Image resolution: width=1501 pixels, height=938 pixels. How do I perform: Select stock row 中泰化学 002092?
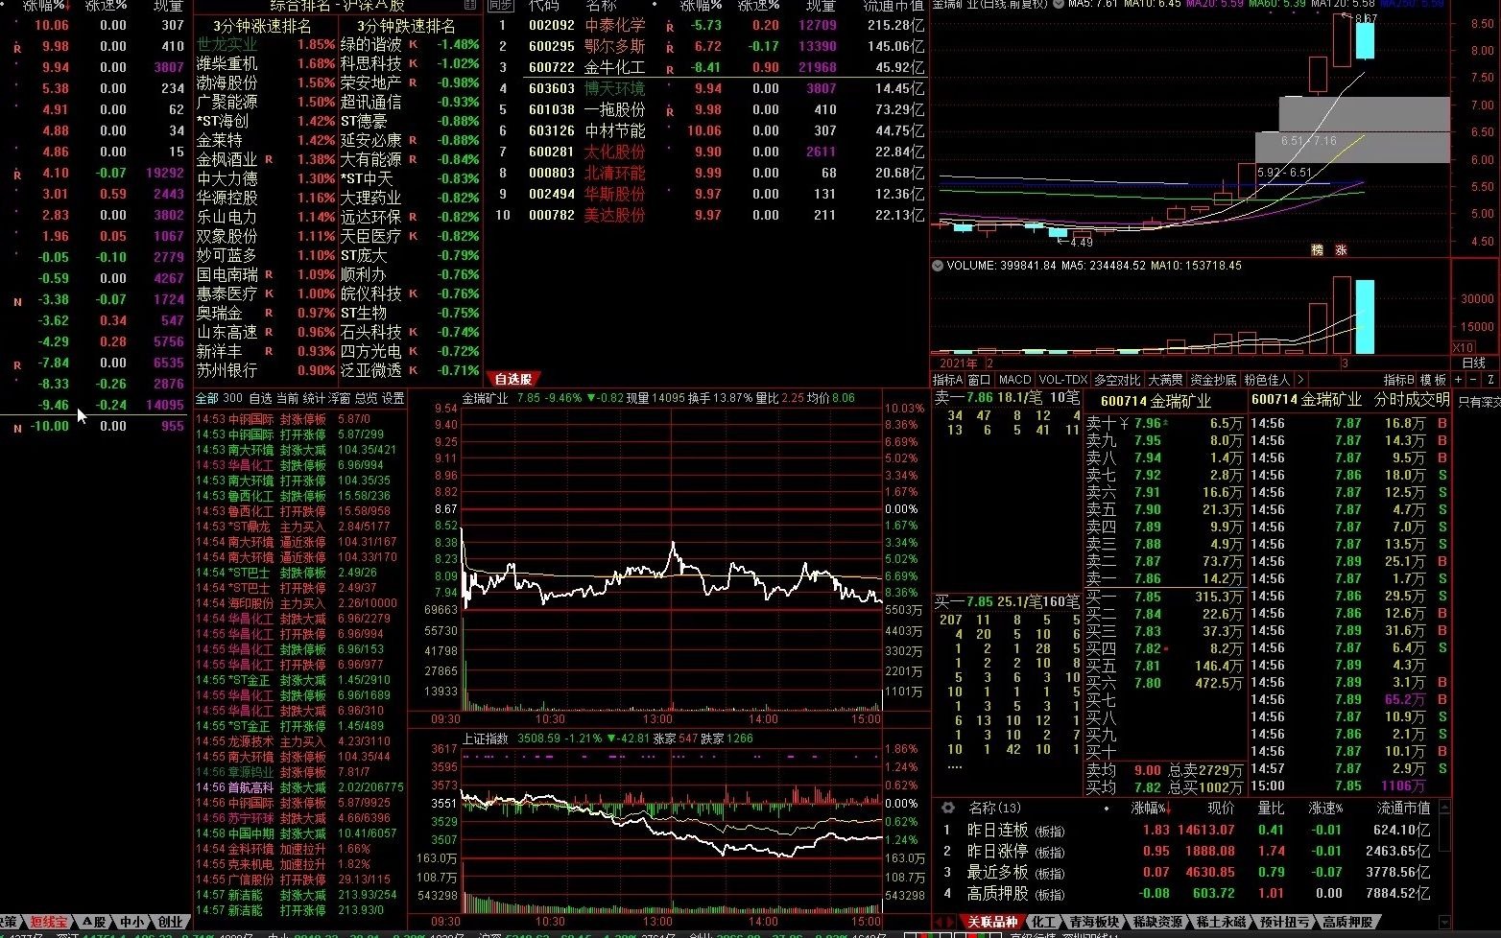point(706,25)
